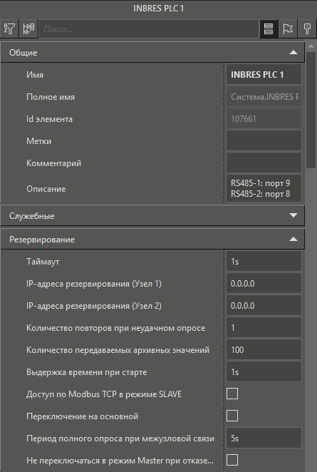Edit IP-адреса резервирования (Узел 2) field
The height and width of the screenshot is (472, 317).
264,306
